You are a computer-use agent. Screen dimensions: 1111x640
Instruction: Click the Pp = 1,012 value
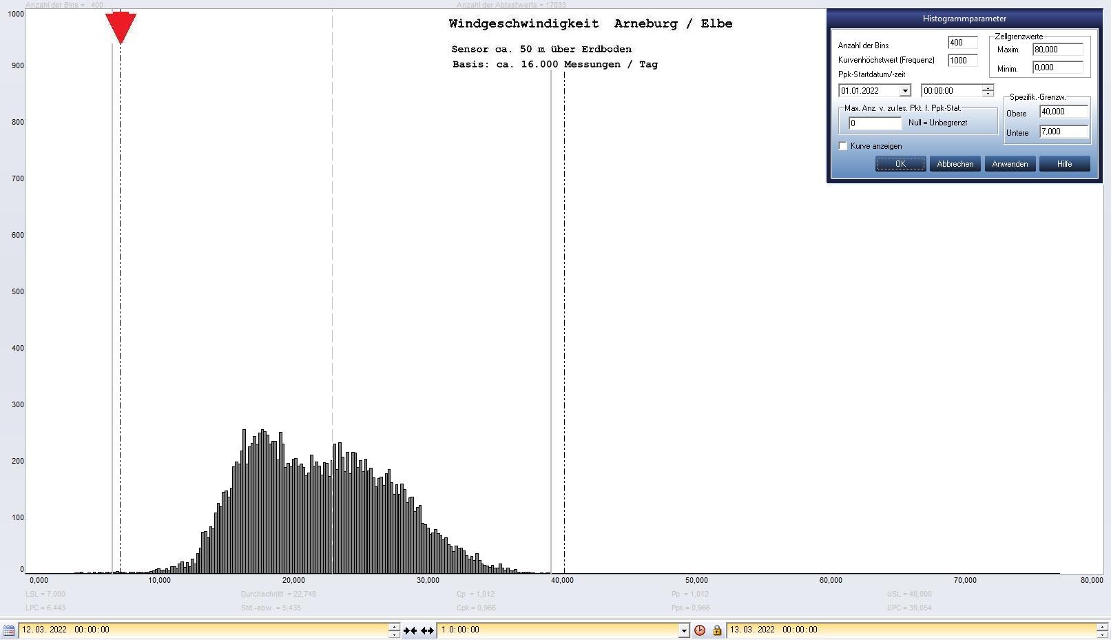click(x=690, y=594)
